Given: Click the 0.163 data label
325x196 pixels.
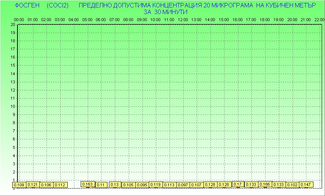Looking at the screenshot, I should click(87, 184).
